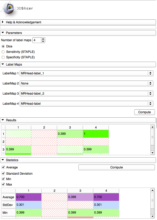Click the Statistics scrollbar up arrow
The height and width of the screenshot is (220, 157).
pyautogui.click(x=152, y=190)
